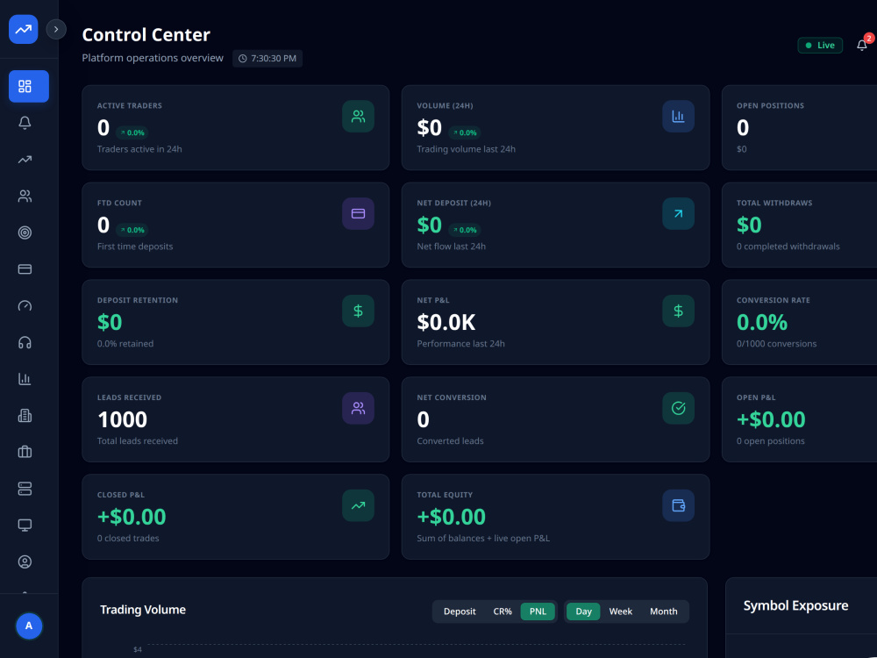
Task: Click the "Sum of balances + live open P&L" text
Action: (x=483, y=539)
